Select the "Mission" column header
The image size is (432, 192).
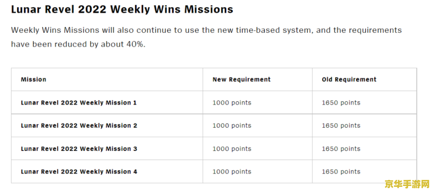point(34,79)
